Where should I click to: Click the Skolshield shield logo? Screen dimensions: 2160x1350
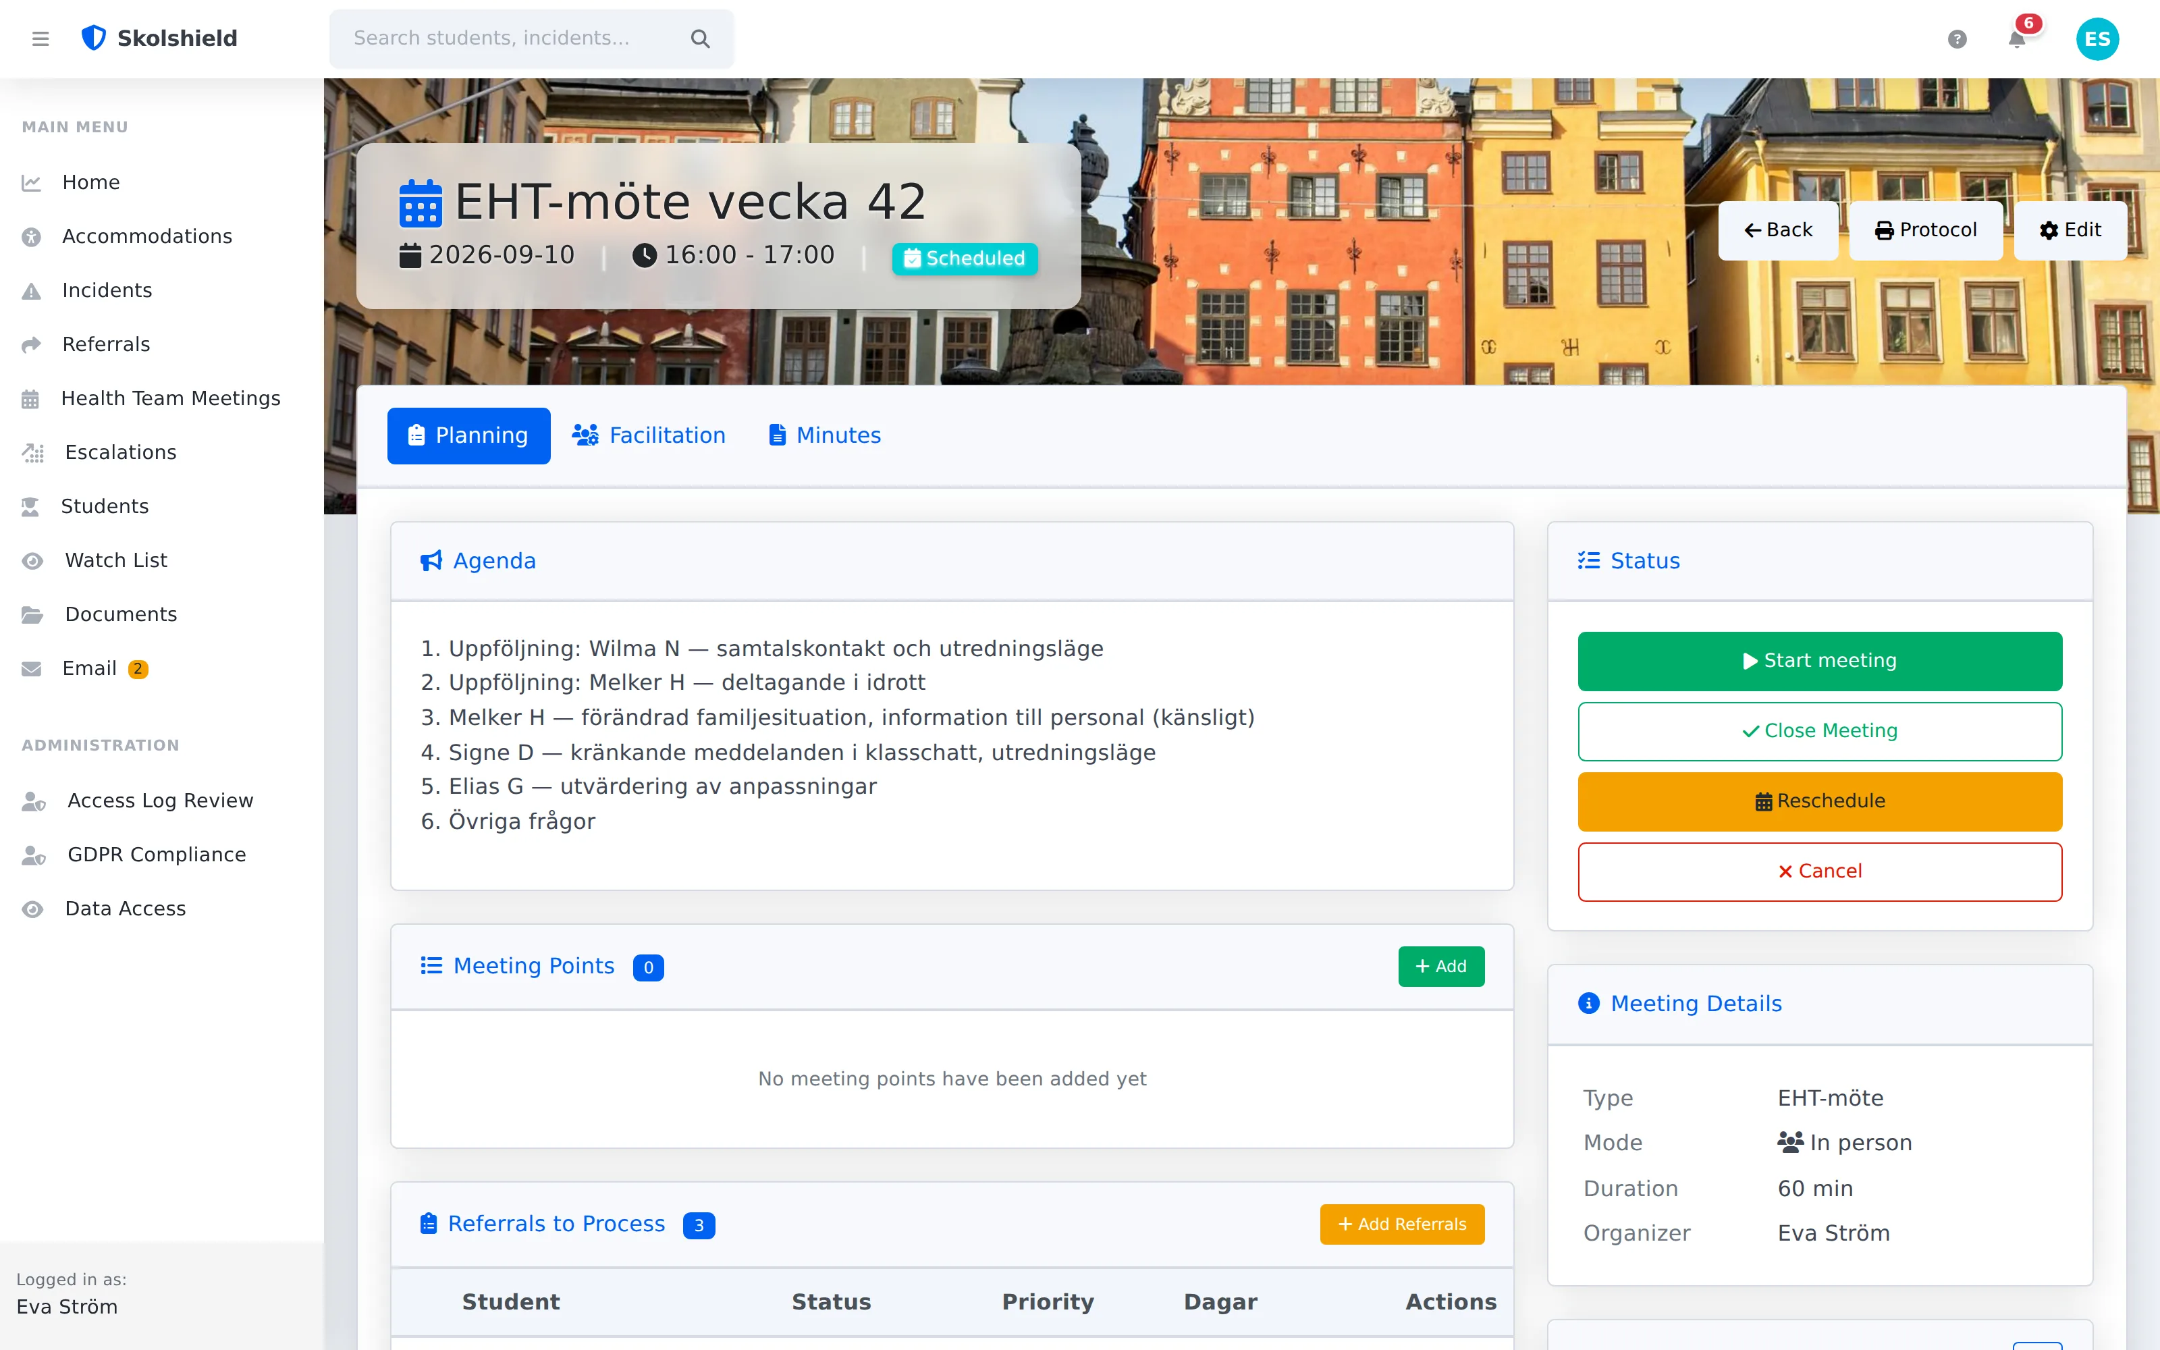(x=94, y=38)
